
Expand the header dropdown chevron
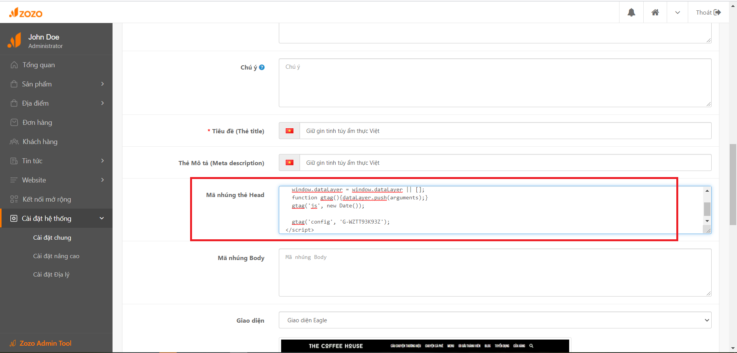click(677, 13)
